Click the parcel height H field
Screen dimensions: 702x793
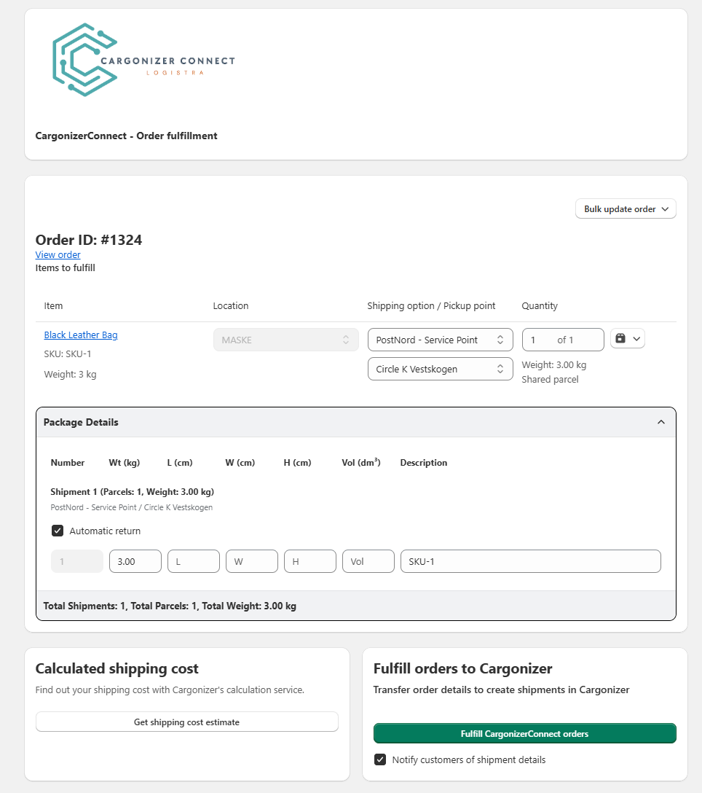click(x=309, y=561)
